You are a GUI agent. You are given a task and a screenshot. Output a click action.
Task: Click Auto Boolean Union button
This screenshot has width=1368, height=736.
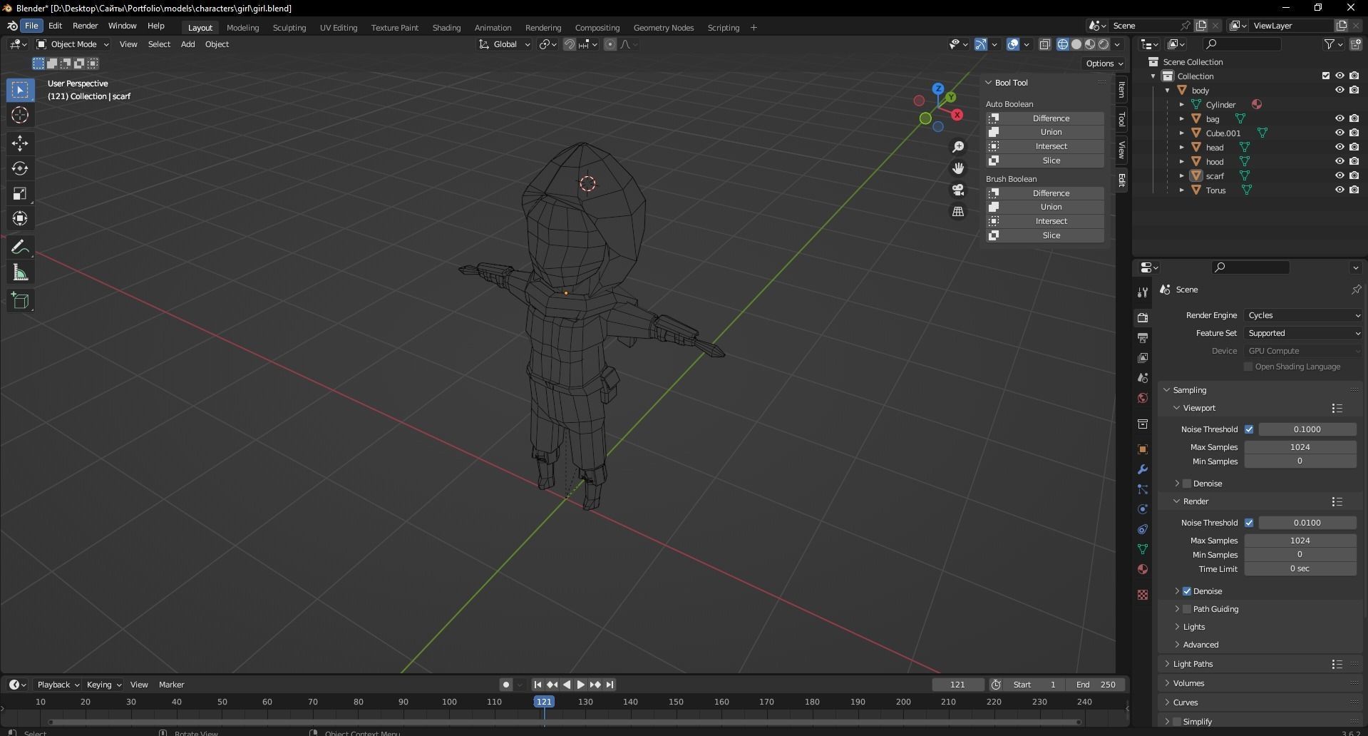tap(1045, 132)
